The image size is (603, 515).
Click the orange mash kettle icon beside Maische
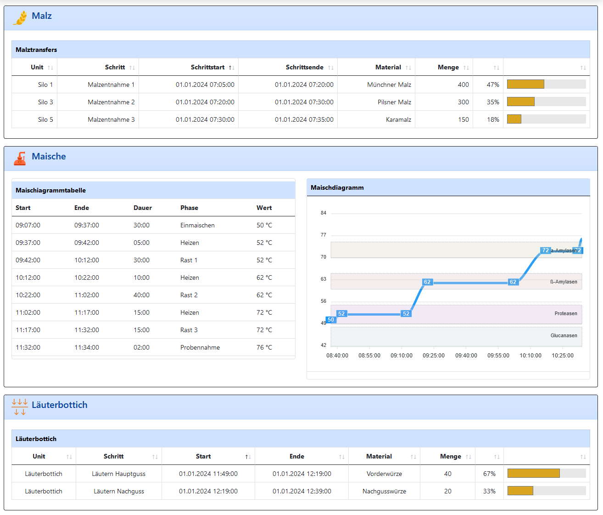[x=20, y=158]
